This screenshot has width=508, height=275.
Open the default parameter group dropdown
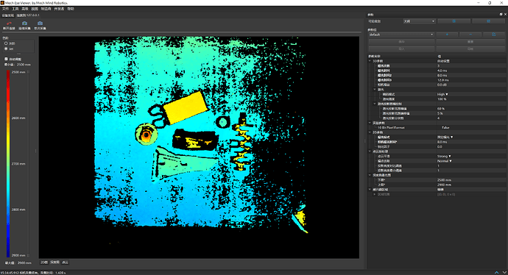[401, 35]
